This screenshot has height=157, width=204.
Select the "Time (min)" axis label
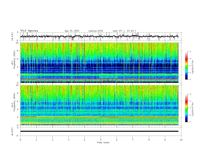(x=103, y=142)
